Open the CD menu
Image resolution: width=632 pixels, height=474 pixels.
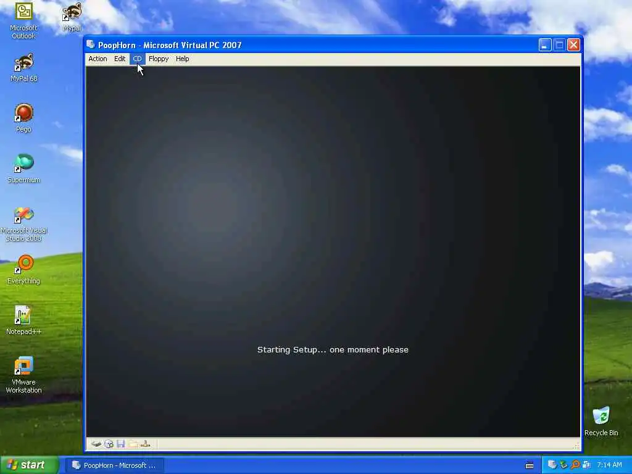click(x=137, y=59)
